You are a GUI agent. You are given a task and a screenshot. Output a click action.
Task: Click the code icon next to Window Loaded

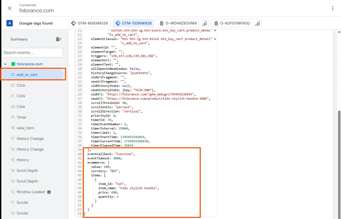49,192
